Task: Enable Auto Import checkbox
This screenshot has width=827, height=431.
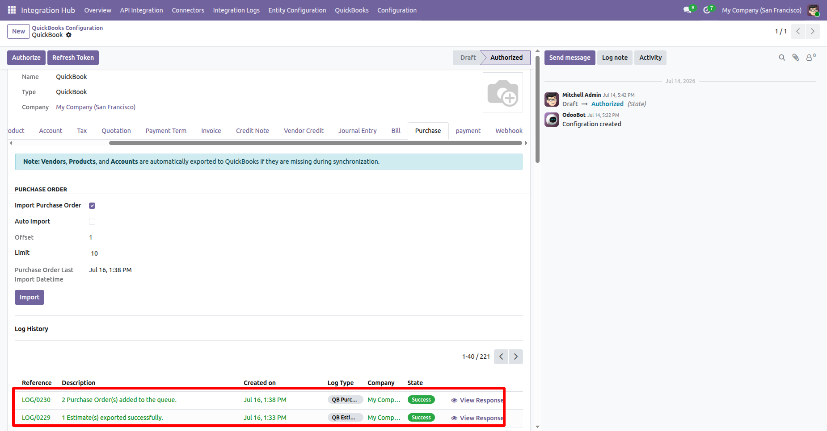Action: pos(92,222)
